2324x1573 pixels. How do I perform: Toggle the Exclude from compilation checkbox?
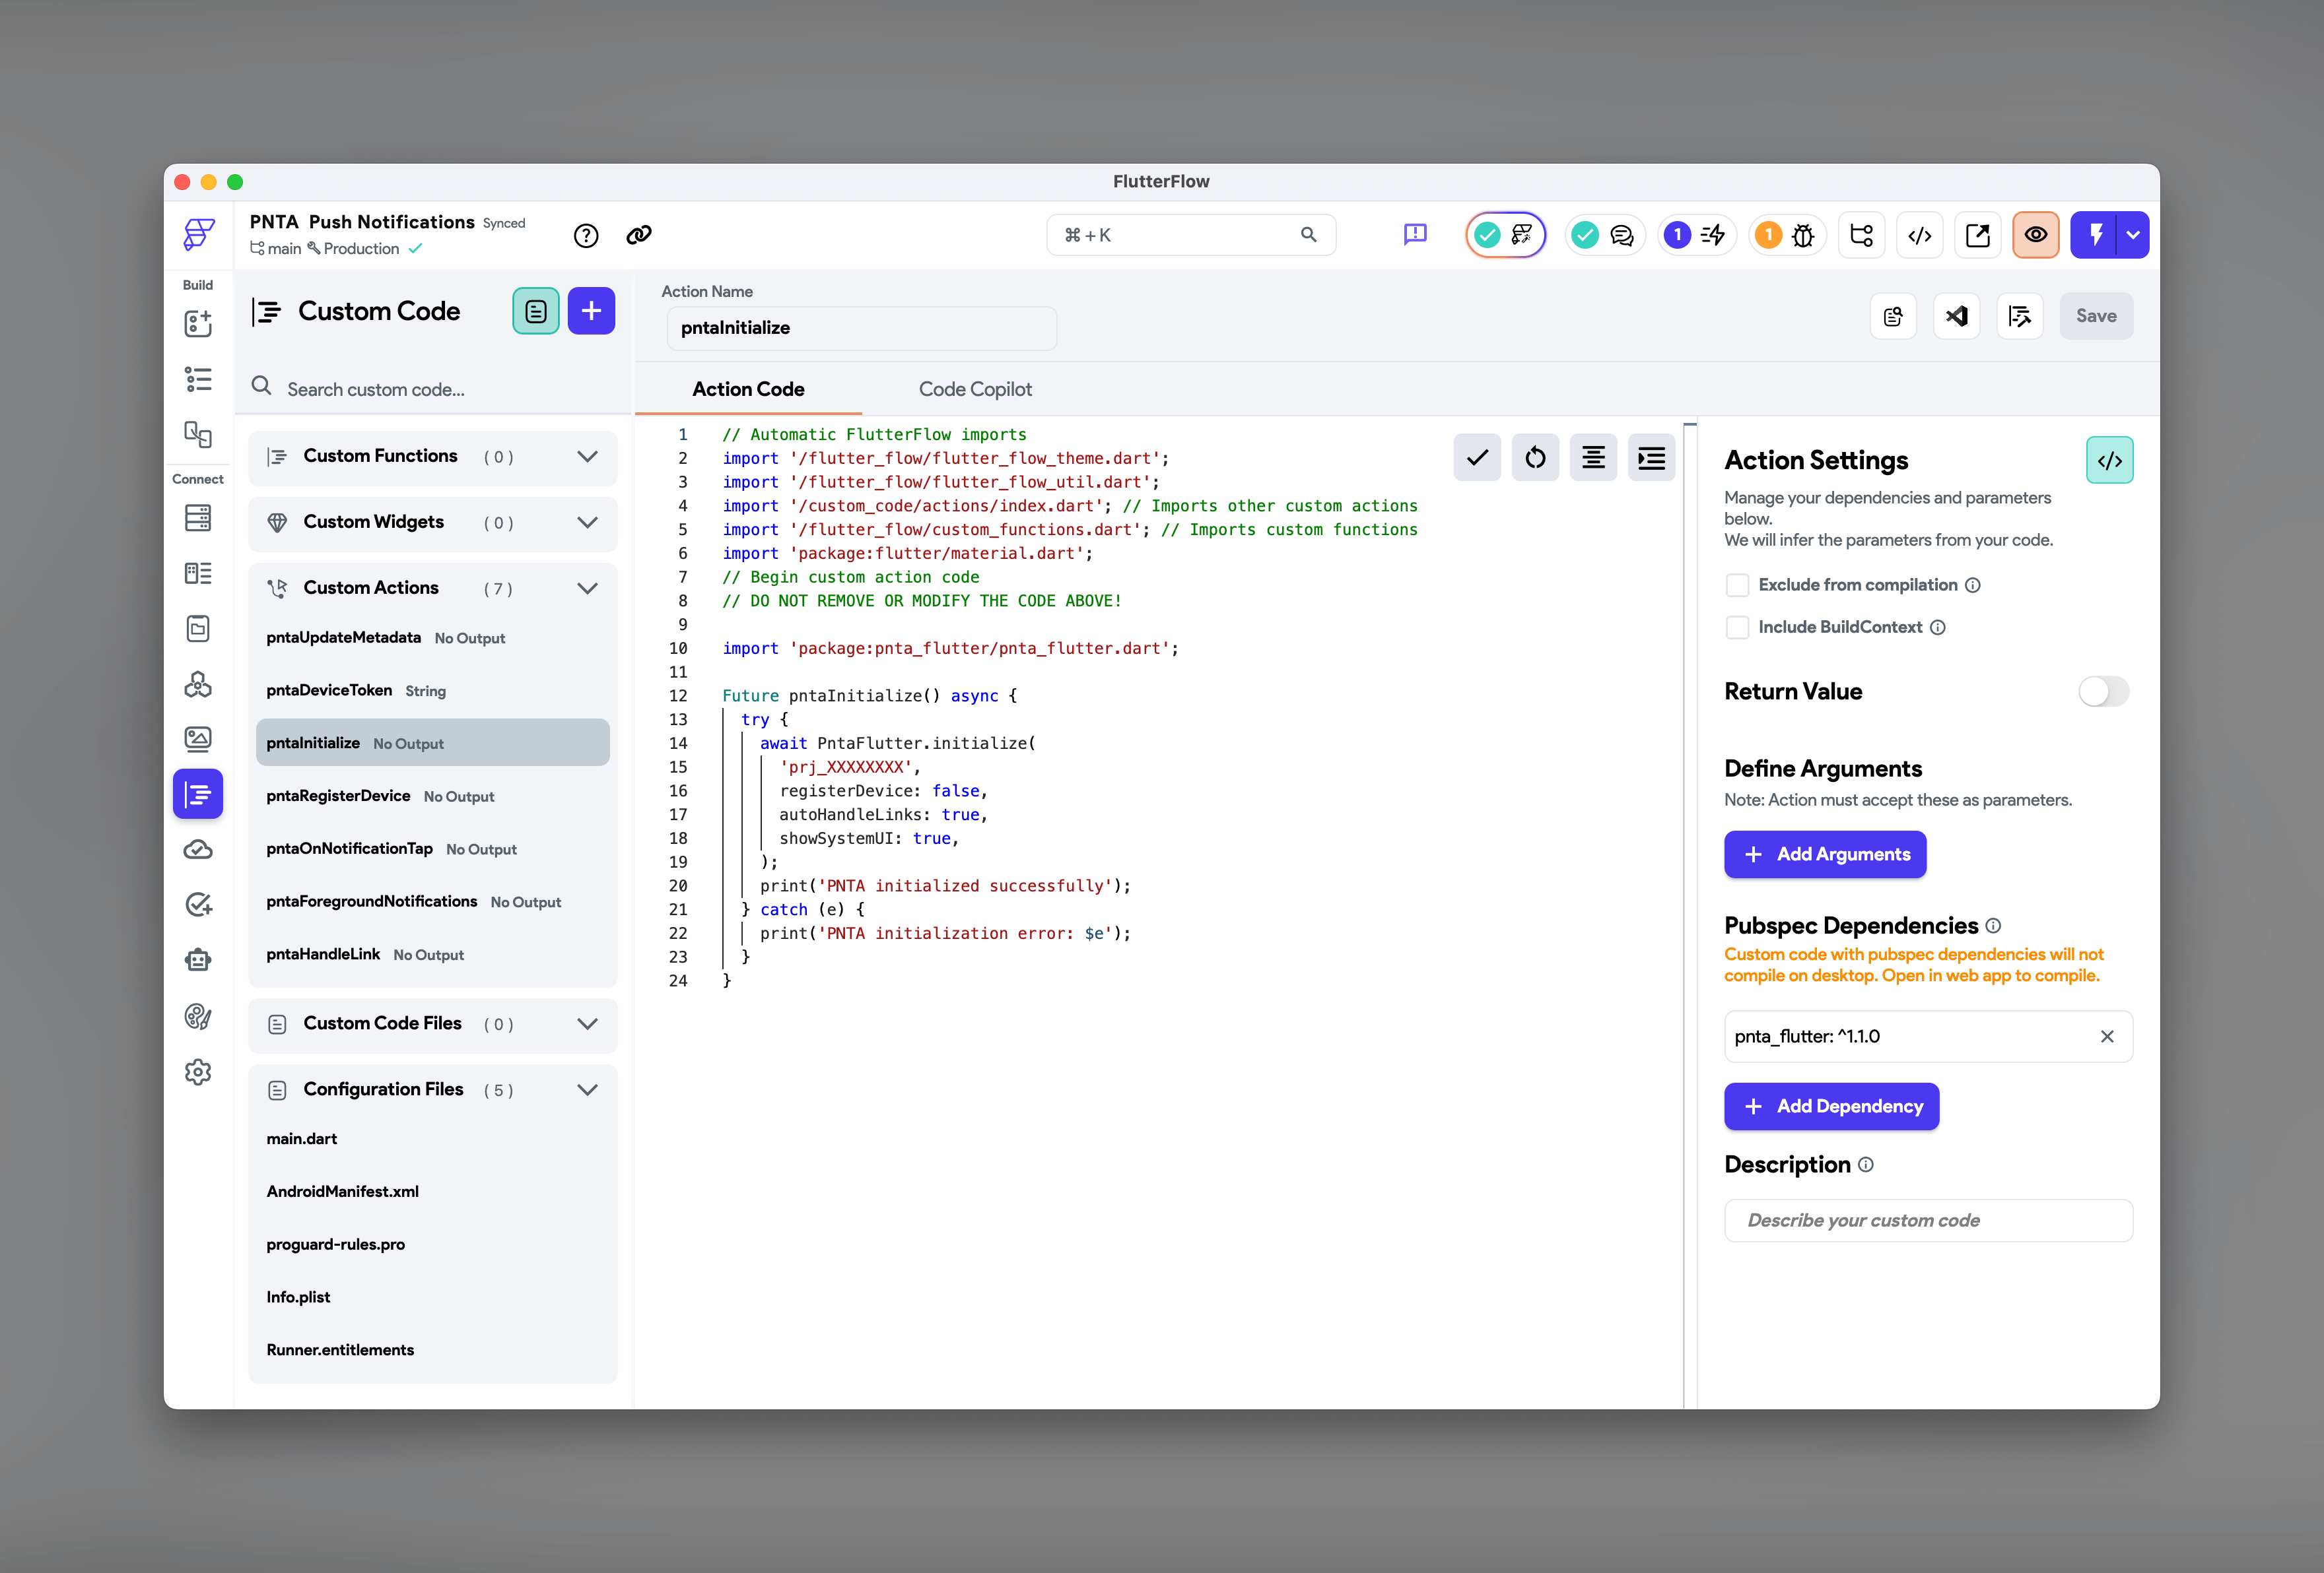(1738, 586)
